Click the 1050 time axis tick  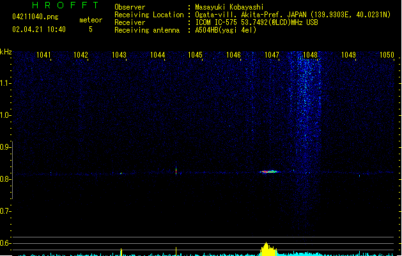[x=387, y=55]
